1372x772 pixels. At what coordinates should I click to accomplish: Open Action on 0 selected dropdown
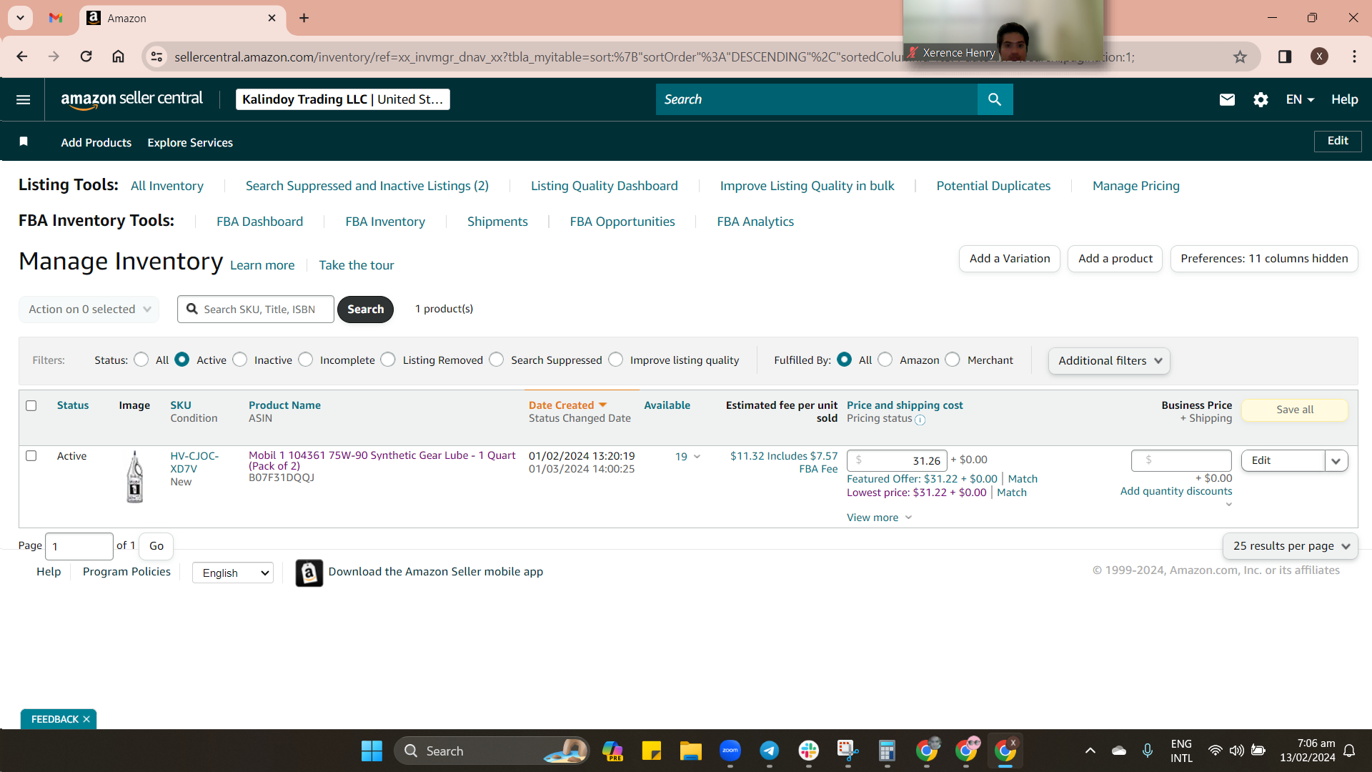click(89, 309)
